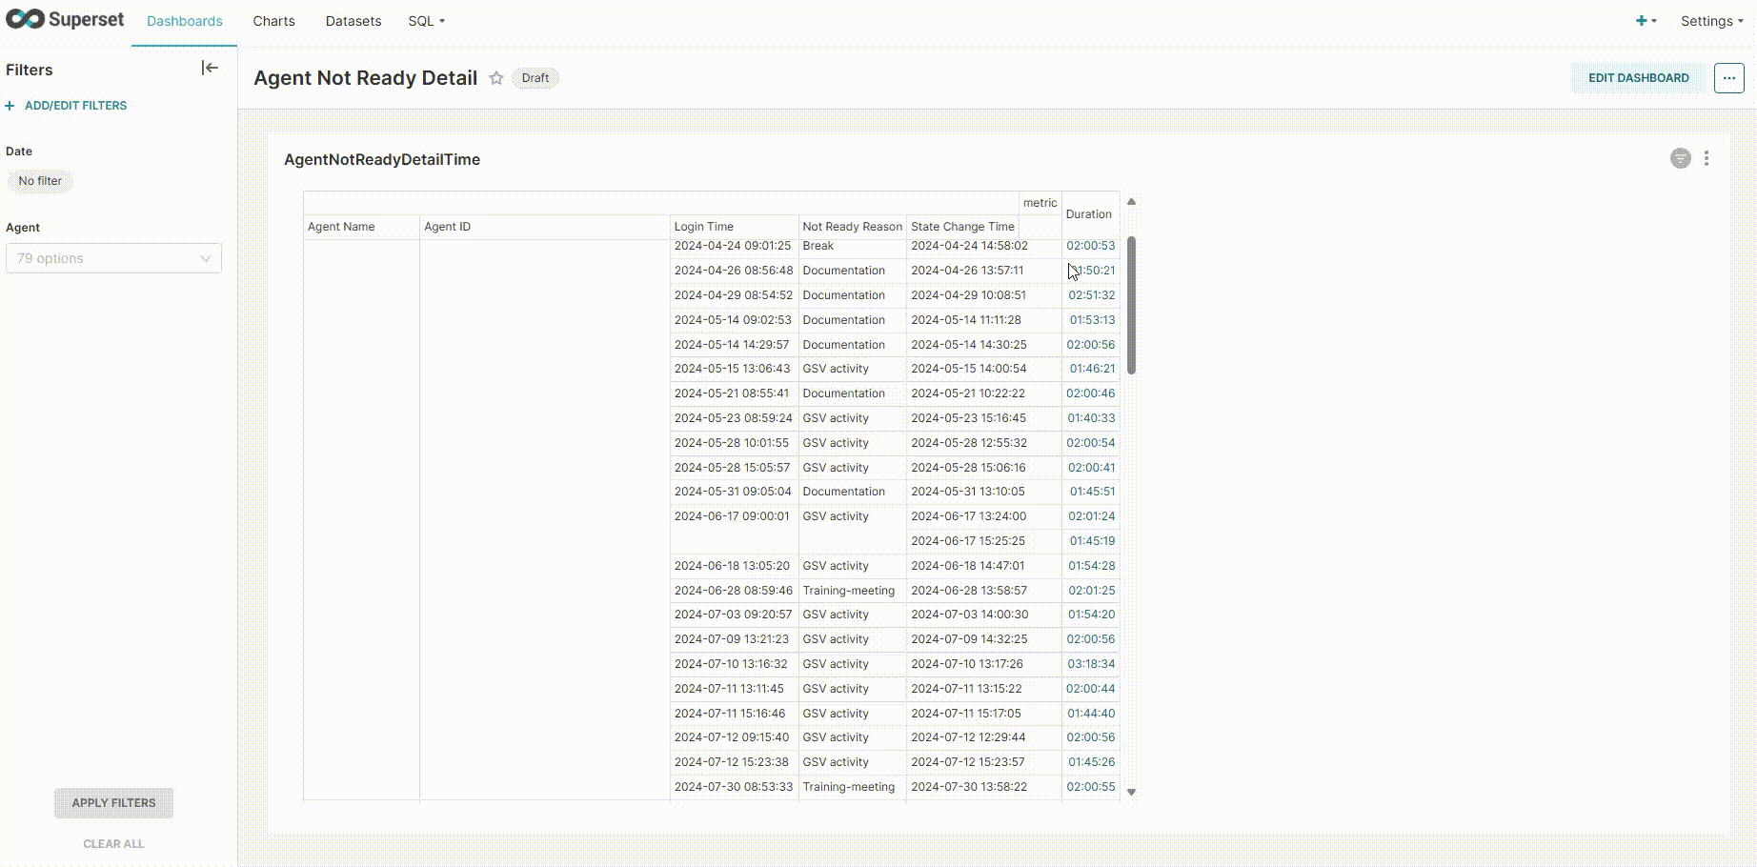Click Apply Filters button
This screenshot has width=1757, height=867.
coord(113,802)
